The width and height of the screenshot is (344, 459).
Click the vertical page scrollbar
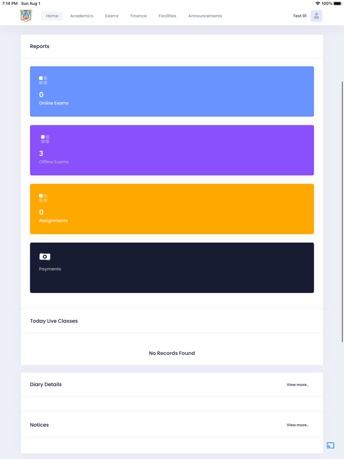(342, 212)
